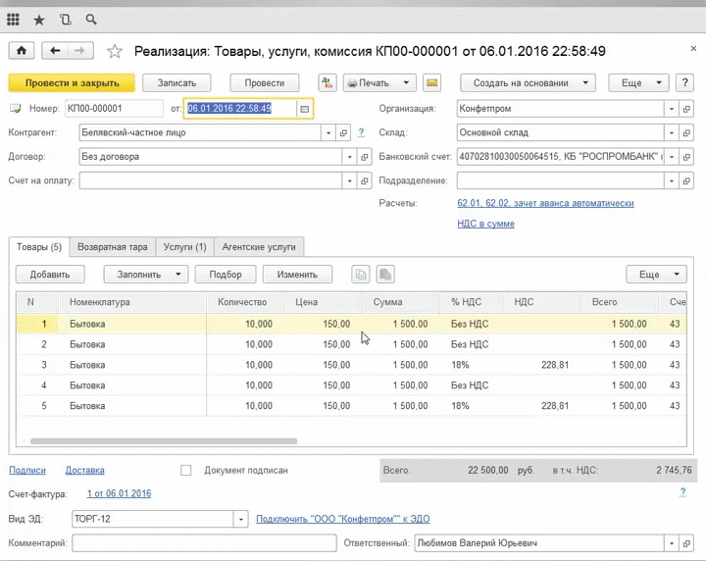The height and width of the screenshot is (561, 706).
Task: Open the calendar picker for date field
Action: [x=305, y=109]
